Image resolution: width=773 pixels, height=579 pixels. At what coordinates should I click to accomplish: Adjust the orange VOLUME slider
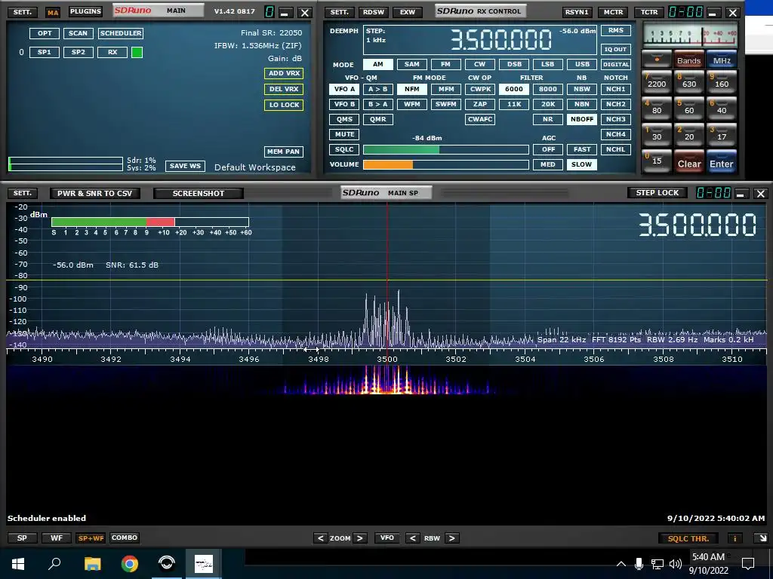click(x=445, y=164)
